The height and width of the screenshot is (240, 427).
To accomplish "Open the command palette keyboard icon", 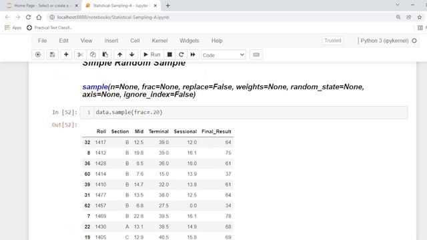I will [256, 55].
